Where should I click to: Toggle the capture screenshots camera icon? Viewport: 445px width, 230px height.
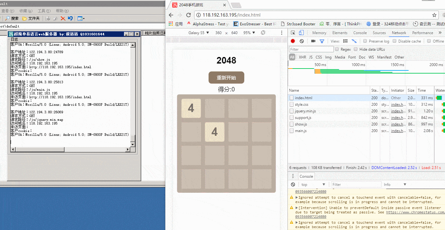[313, 41]
